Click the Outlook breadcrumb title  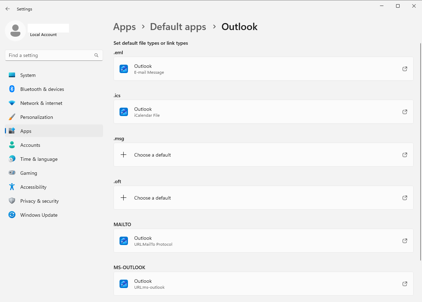tap(239, 27)
